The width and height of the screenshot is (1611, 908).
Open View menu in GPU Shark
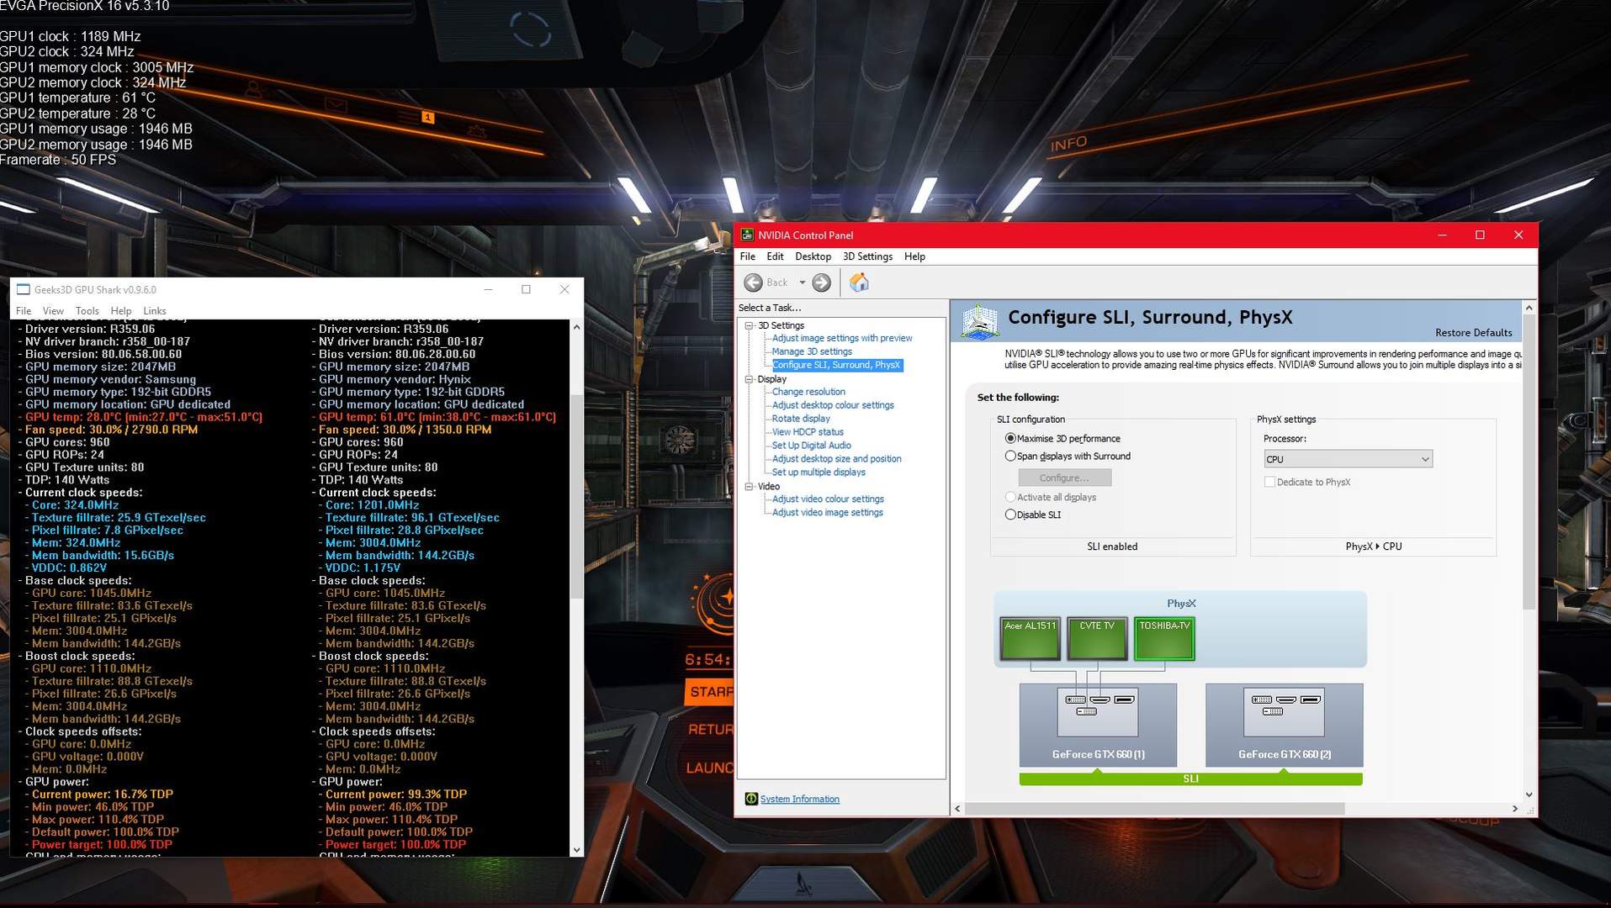coord(53,311)
